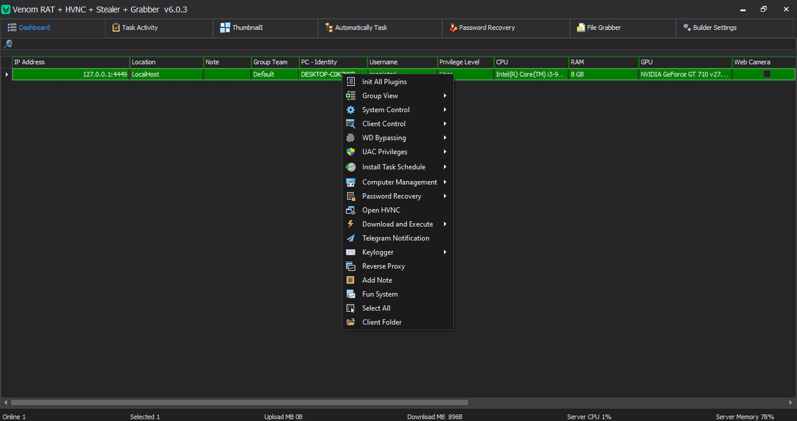Click the Reverse Proxy icon
The width and height of the screenshot is (797, 421).
point(351,266)
